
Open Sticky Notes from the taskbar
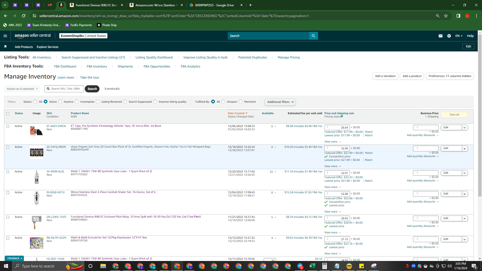click(x=361, y=266)
